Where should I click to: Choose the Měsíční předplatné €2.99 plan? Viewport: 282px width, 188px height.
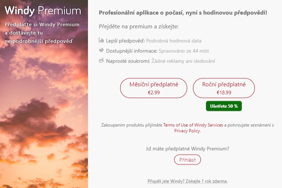click(154, 88)
